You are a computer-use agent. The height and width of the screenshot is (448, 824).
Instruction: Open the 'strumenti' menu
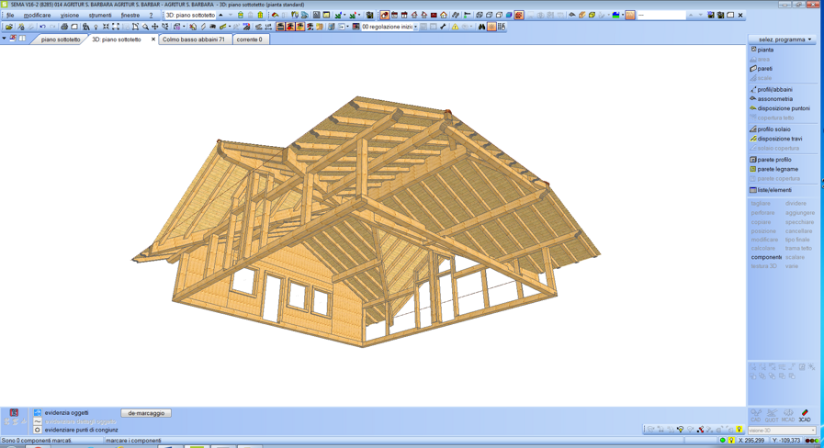point(99,16)
